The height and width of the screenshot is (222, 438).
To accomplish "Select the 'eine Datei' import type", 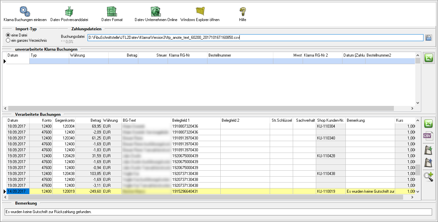I will [x=8, y=35].
